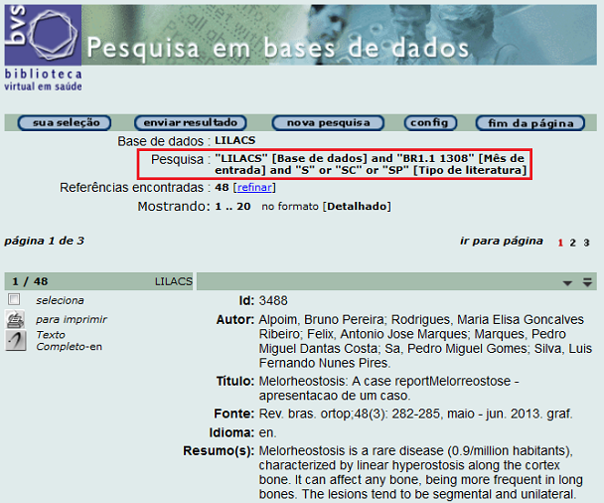Click the record Id value 3488

[x=273, y=300]
